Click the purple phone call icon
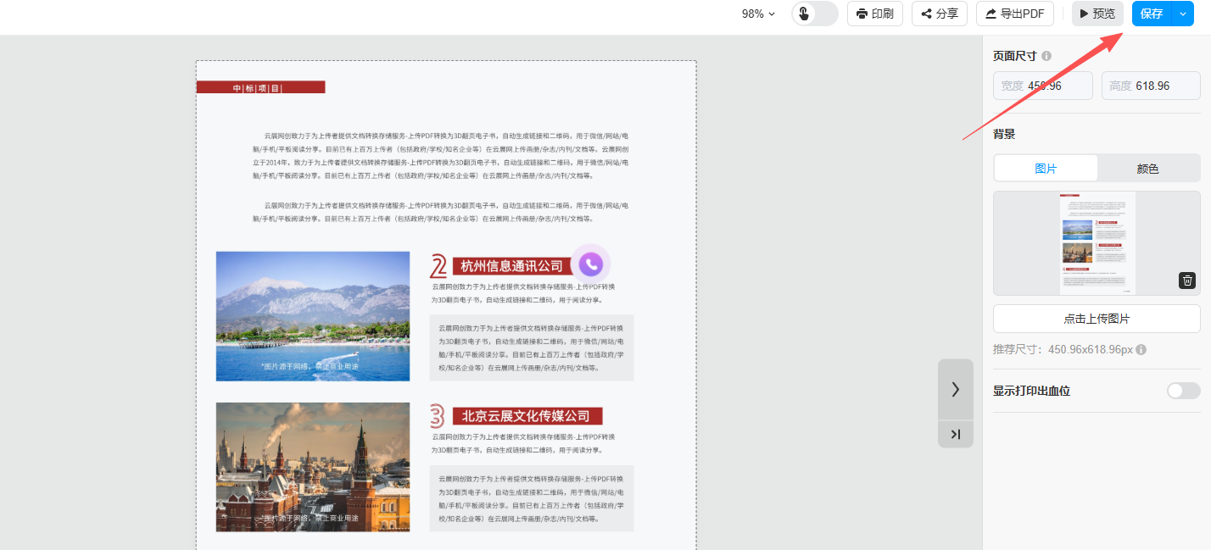Viewport: 1211px width, 550px height. 591,264
